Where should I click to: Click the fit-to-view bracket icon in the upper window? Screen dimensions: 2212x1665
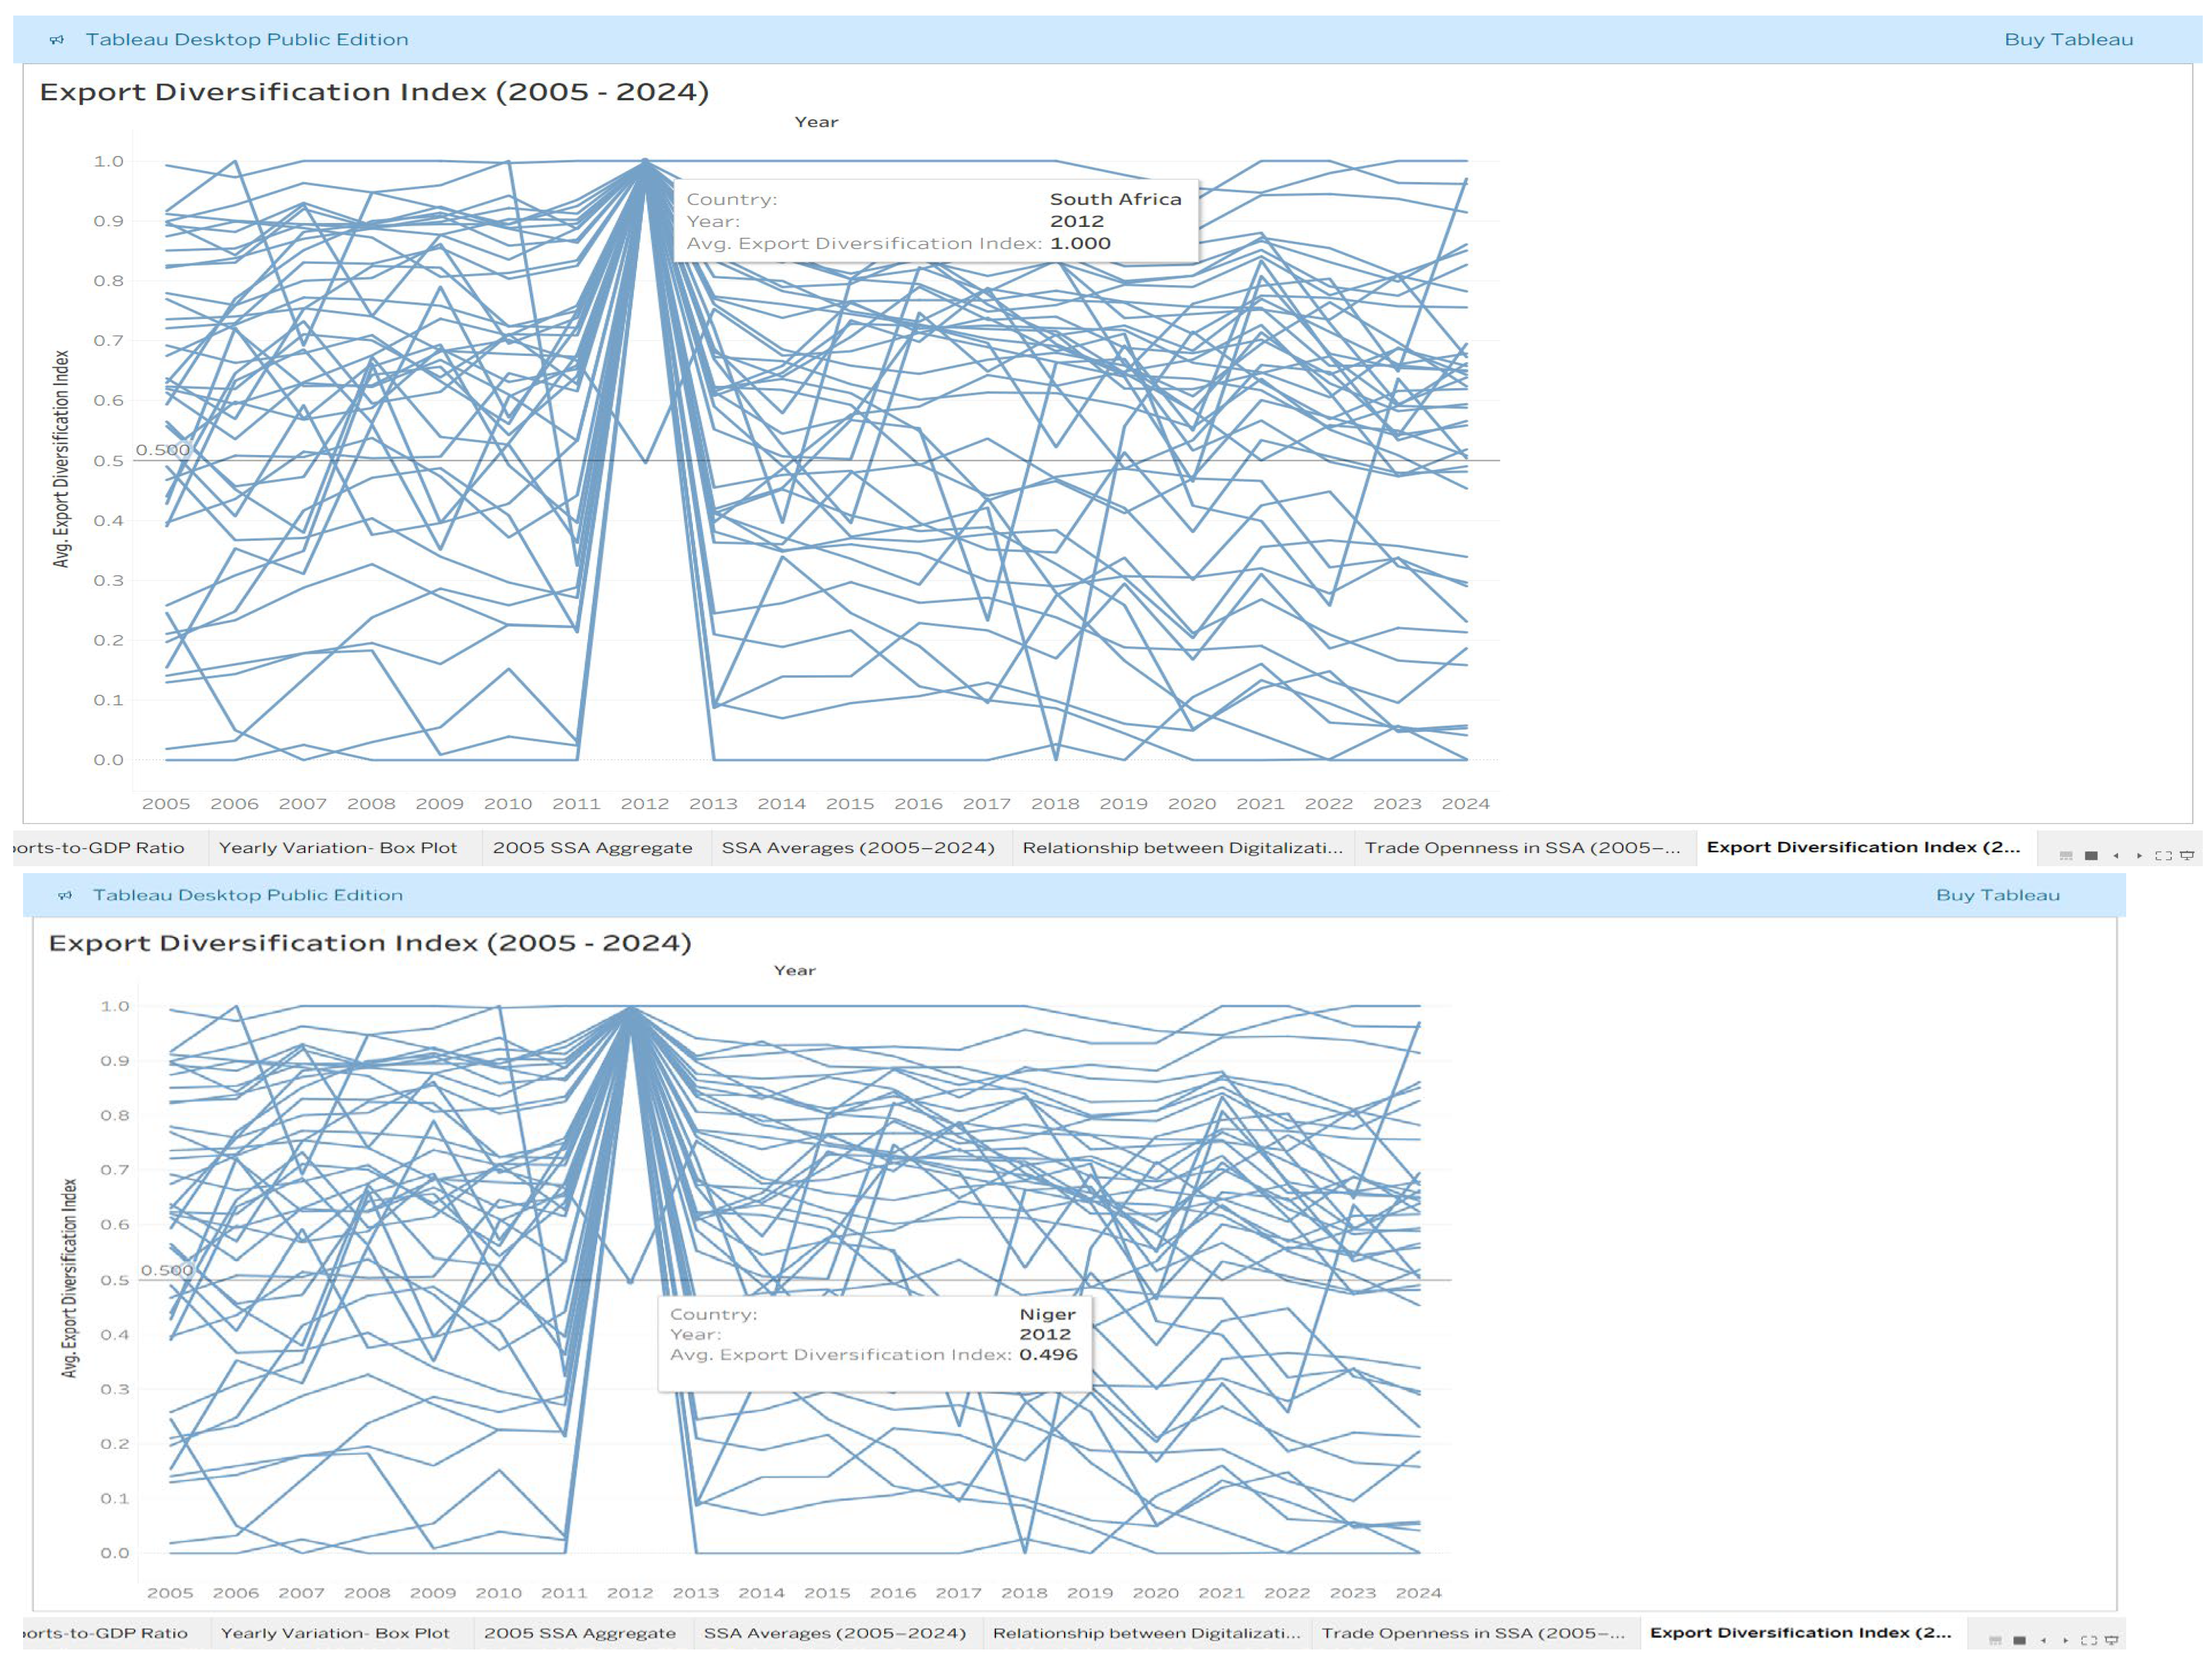pos(2164,856)
